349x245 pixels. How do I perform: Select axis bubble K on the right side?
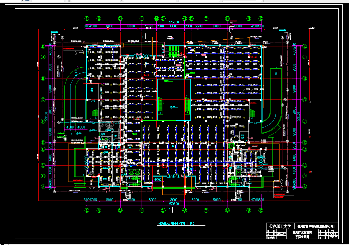click(305, 46)
